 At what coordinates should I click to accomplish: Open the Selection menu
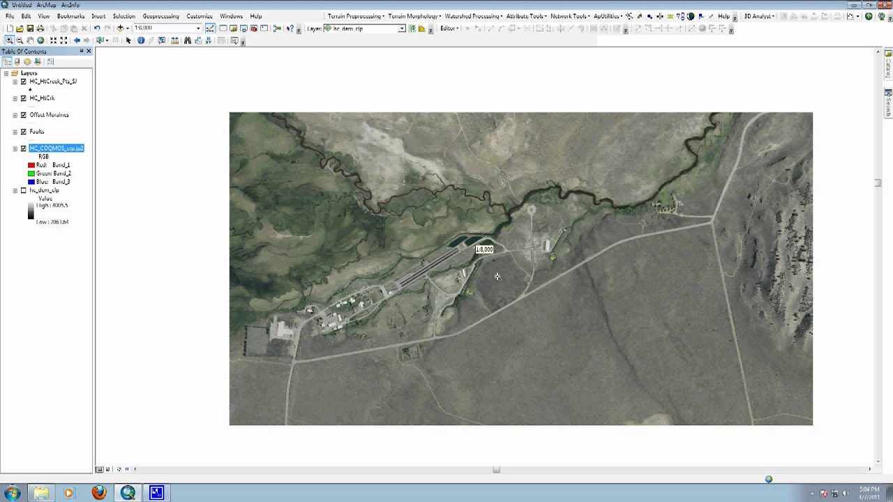pyautogui.click(x=124, y=16)
